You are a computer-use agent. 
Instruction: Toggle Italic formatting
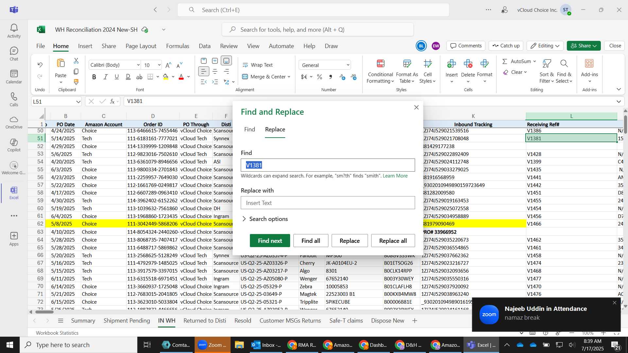pos(105,77)
